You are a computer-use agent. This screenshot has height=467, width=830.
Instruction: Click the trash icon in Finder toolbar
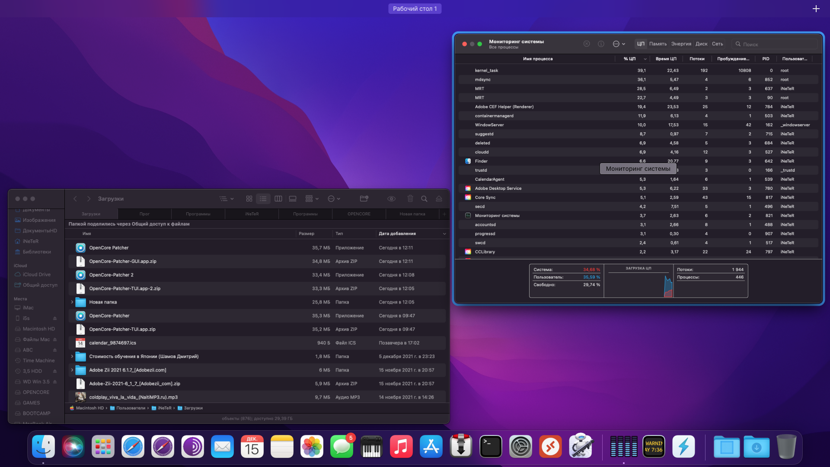click(410, 199)
